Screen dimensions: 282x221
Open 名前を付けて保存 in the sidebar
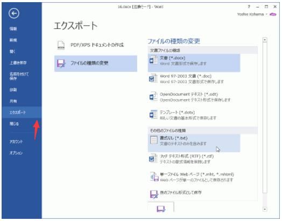pyautogui.click(x=19, y=76)
